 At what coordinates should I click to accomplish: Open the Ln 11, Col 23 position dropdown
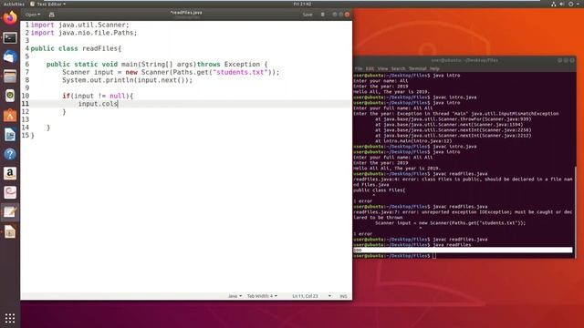pyautogui.click(x=311, y=296)
